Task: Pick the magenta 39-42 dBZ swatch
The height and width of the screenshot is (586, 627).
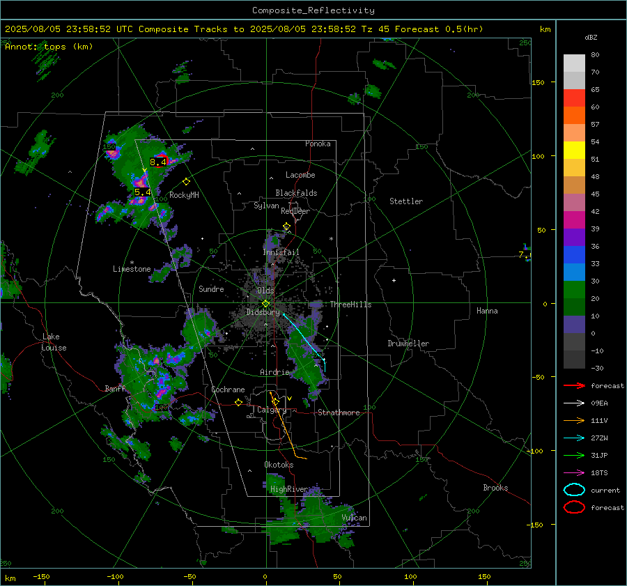Action: click(574, 220)
